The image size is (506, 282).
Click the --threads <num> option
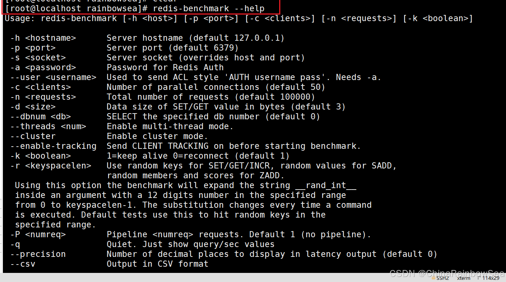pos(48,126)
